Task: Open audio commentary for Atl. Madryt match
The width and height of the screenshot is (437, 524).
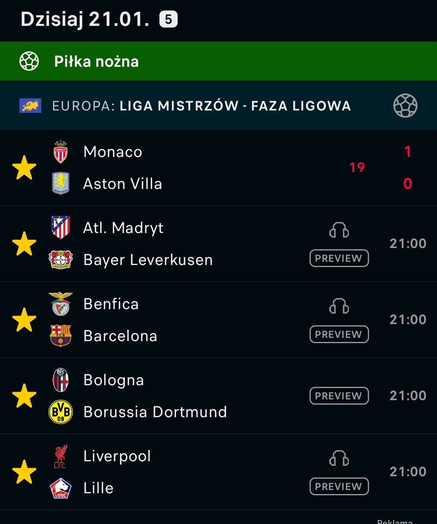Action: tap(339, 230)
